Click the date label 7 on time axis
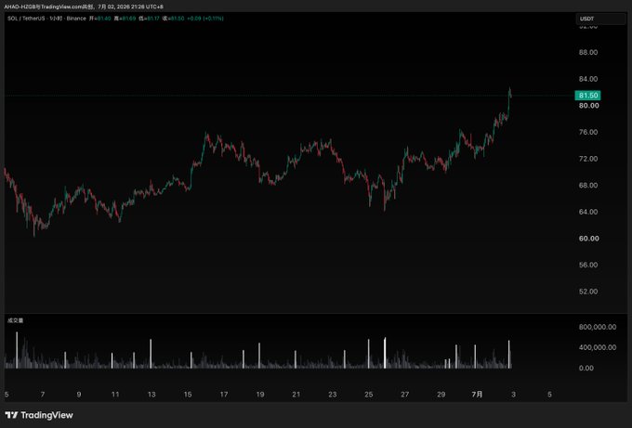632x428 pixels. pyautogui.click(x=43, y=395)
